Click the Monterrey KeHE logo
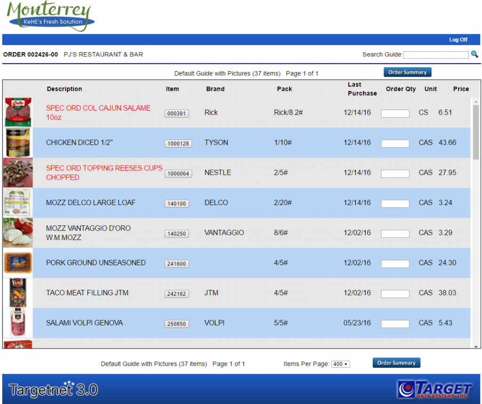 (x=49, y=16)
